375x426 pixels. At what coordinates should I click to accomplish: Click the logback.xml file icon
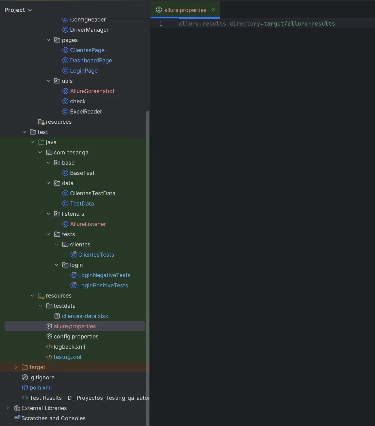coord(49,347)
